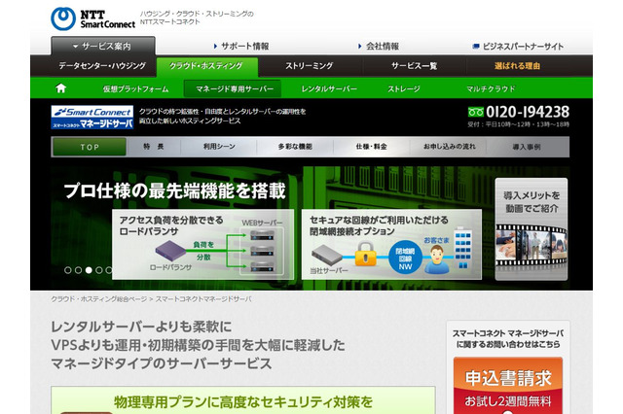
Task: Click the free-dial phone icon
Action: (x=476, y=112)
